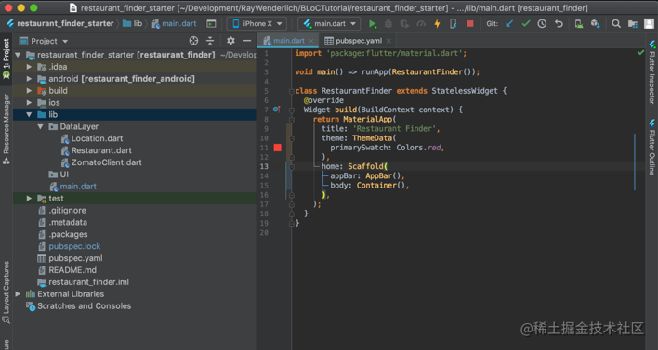Open the Flutter Inspector side tab
The height and width of the screenshot is (350, 658).
pyautogui.click(x=651, y=72)
